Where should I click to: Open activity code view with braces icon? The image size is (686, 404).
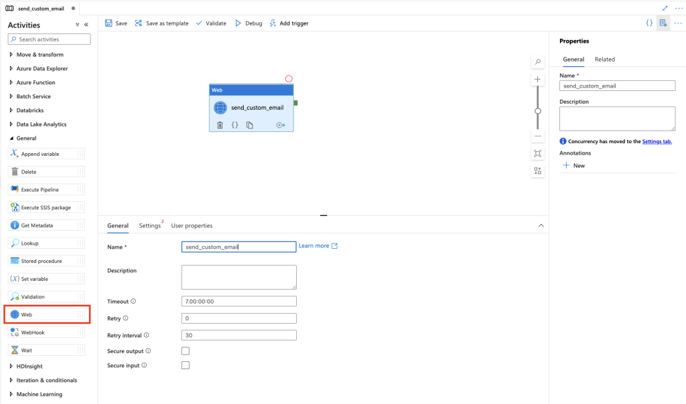pos(234,125)
